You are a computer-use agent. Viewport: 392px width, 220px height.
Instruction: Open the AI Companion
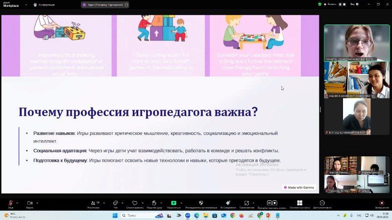[228, 203]
